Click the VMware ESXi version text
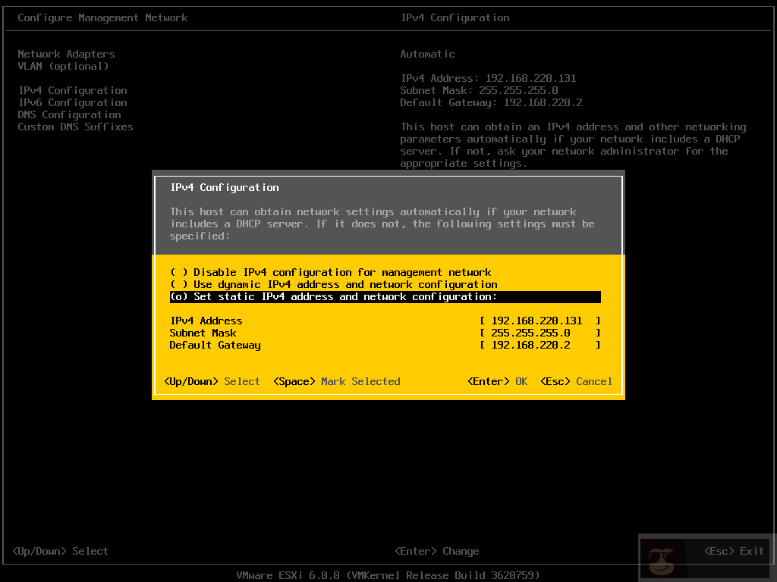Image resolution: width=777 pixels, height=582 pixels. pyautogui.click(x=388, y=575)
